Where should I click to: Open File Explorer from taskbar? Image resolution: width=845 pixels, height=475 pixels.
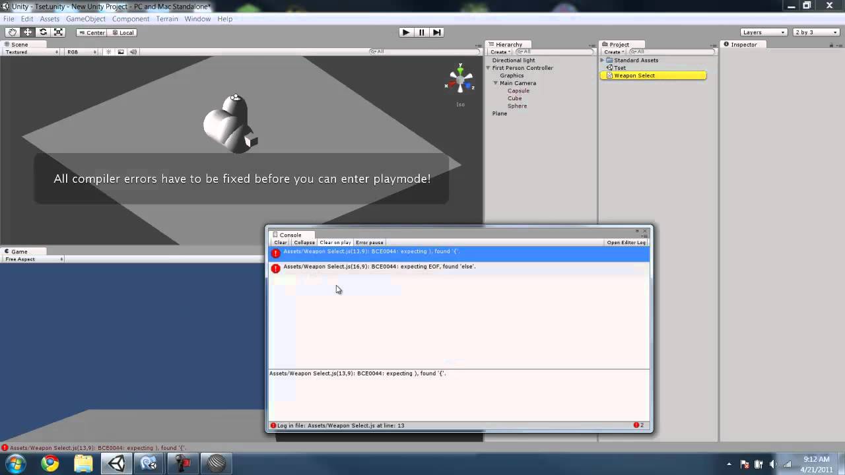click(83, 464)
